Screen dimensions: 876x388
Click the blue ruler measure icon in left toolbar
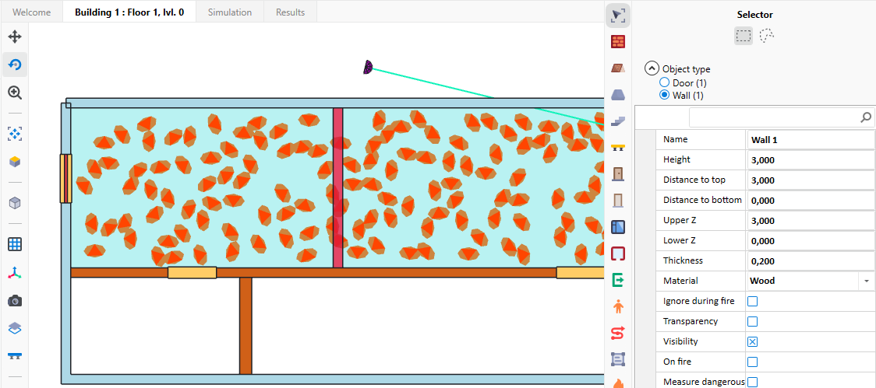(15, 355)
